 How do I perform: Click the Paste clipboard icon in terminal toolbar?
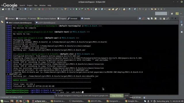(164, 19)
